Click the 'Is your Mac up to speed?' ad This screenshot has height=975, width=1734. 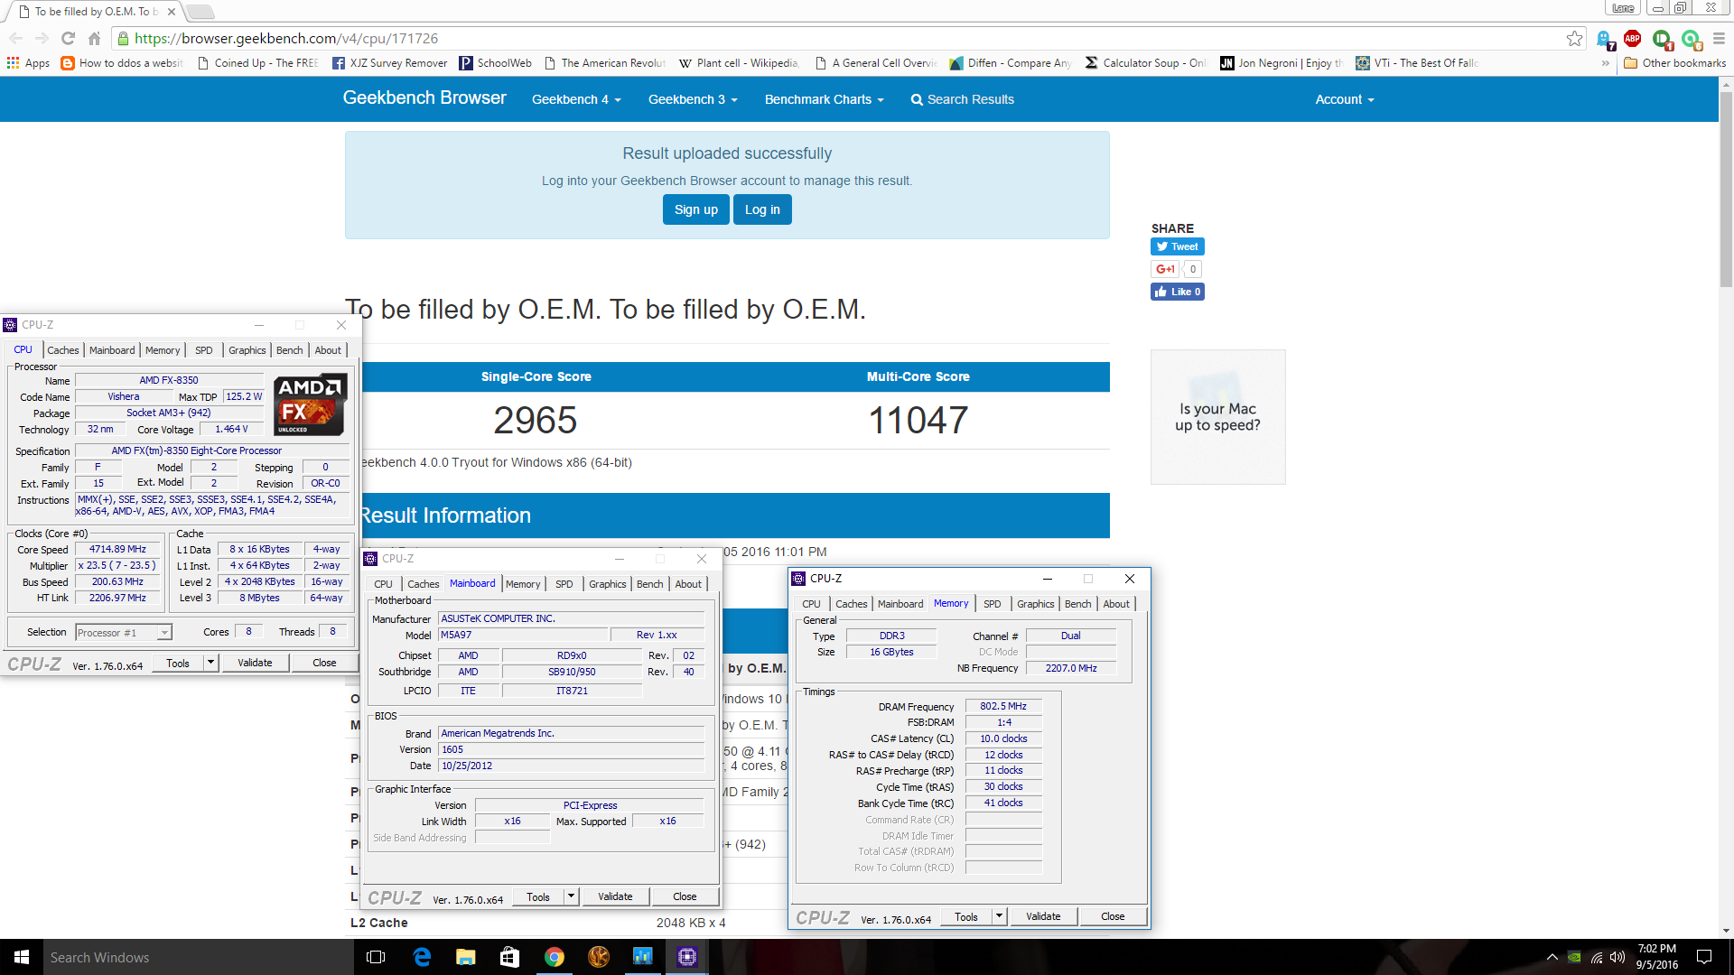click(x=1217, y=417)
